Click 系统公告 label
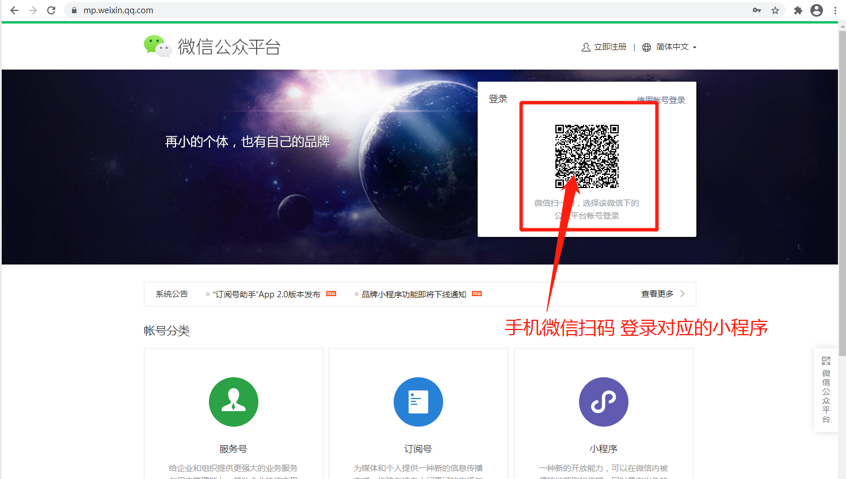 click(x=172, y=294)
